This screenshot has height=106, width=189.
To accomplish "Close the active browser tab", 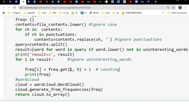I will coord(23,2).
